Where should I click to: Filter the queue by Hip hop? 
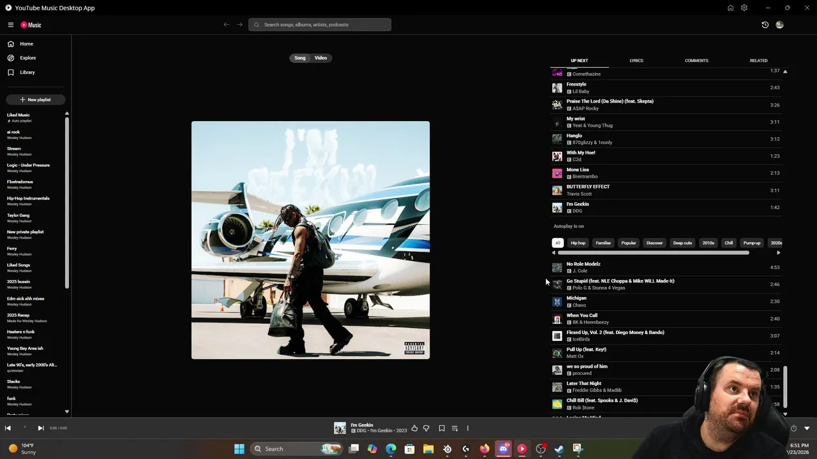(x=578, y=243)
